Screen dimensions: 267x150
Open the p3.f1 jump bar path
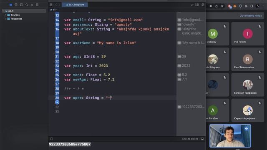pyautogui.click(x=54, y=10)
